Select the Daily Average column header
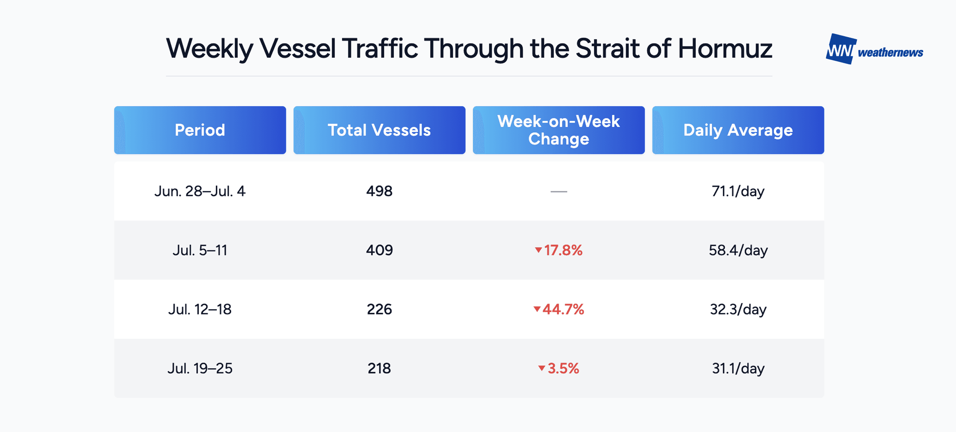Image resolution: width=956 pixels, height=432 pixels. point(738,130)
